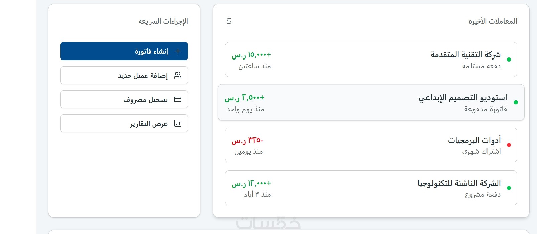The width and height of the screenshot is (537, 234).
Task: Click green status dot for الشركة الناشئة للتكنولوجيا
Action: click(x=509, y=188)
